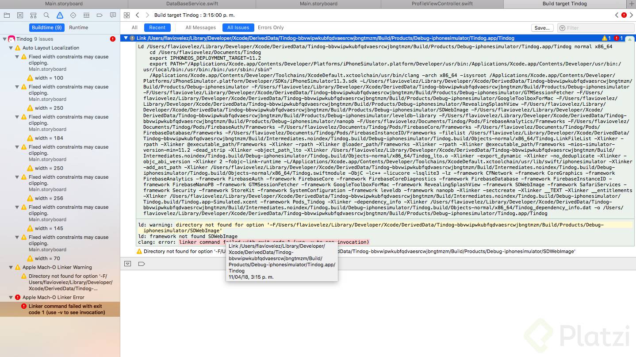
Task: Select the Build target Tindog tab
Action: click(x=565, y=4)
